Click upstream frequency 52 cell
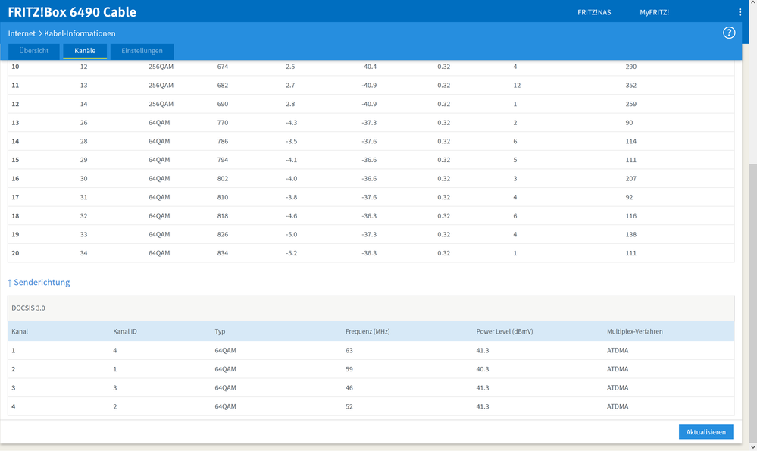 click(349, 406)
